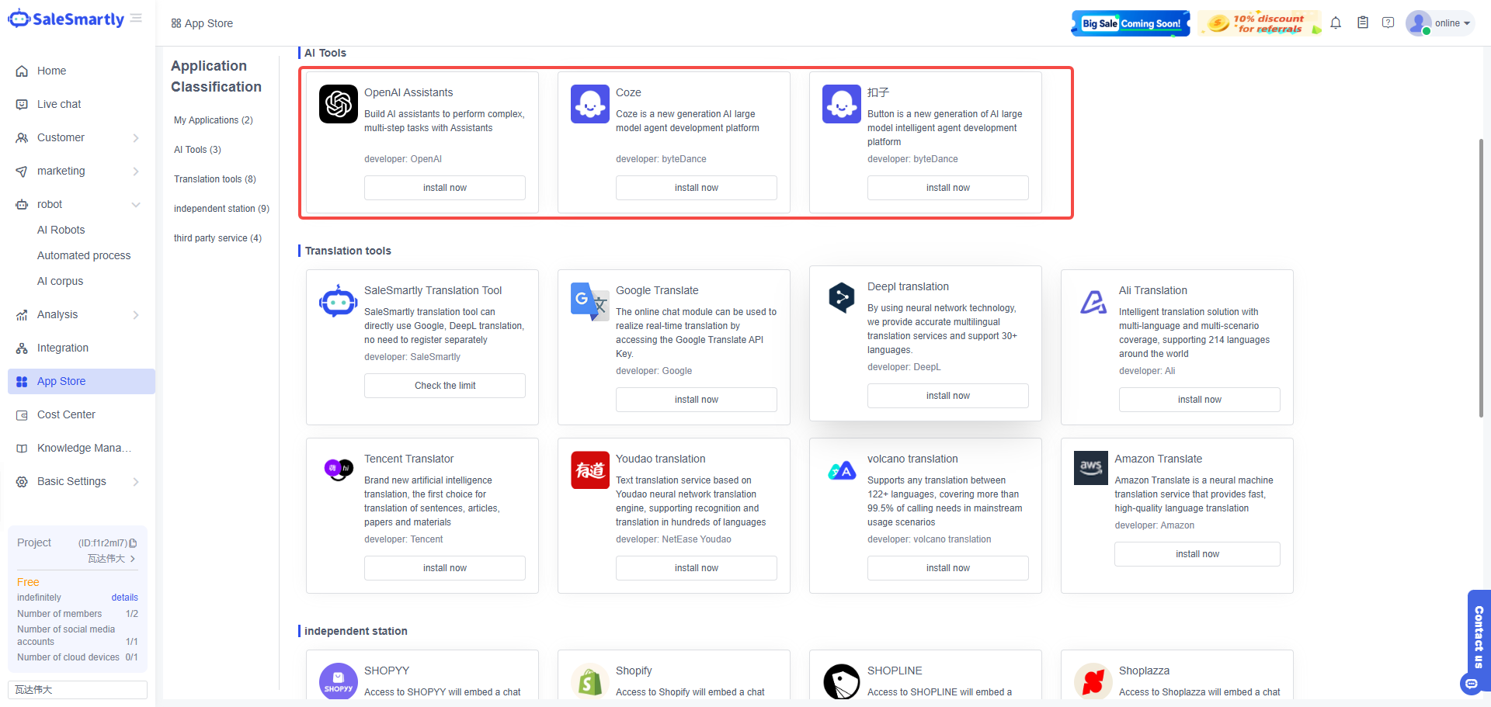Click the page vertical scrollbar
Screen dimensions: 1491x707
pos(1481,279)
